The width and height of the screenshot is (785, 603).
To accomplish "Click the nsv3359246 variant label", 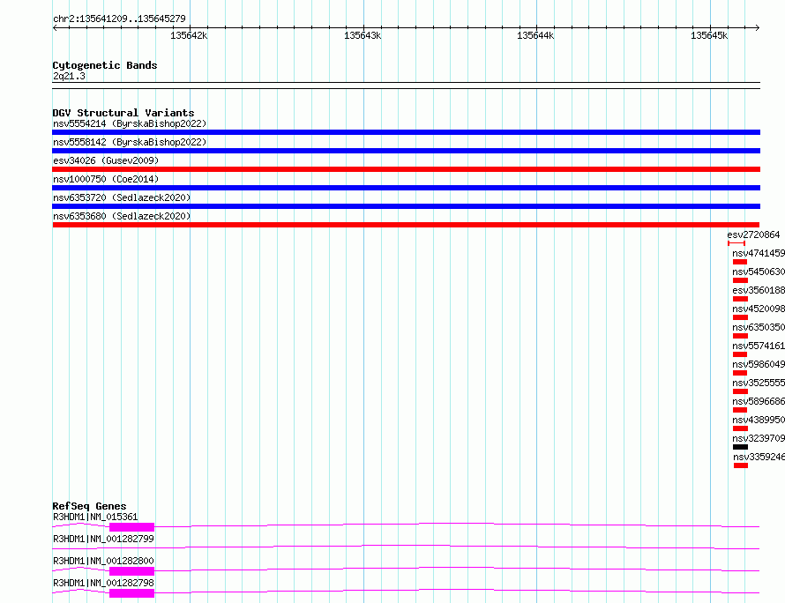I will click(x=759, y=457).
